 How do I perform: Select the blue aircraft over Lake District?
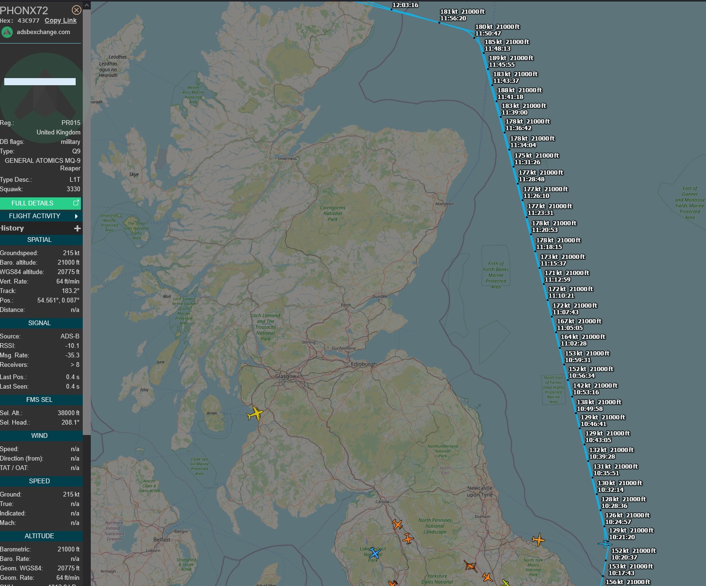[x=375, y=553]
